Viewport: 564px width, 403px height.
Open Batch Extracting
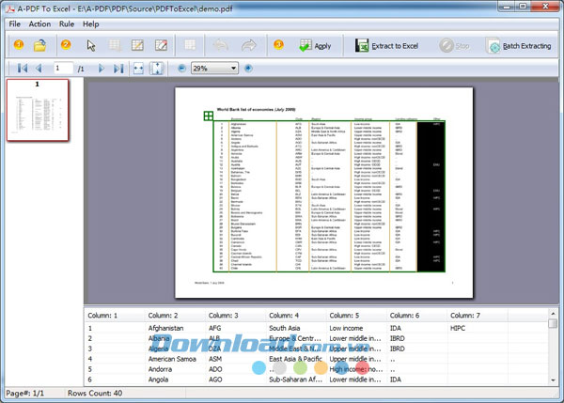coord(519,46)
